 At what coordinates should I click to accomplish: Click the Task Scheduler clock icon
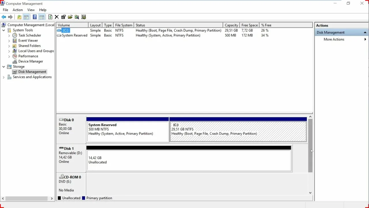pyautogui.click(x=15, y=35)
